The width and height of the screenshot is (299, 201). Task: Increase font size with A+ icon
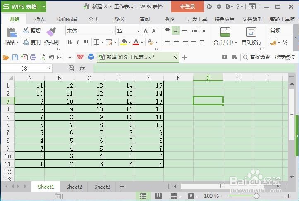pos(146,31)
